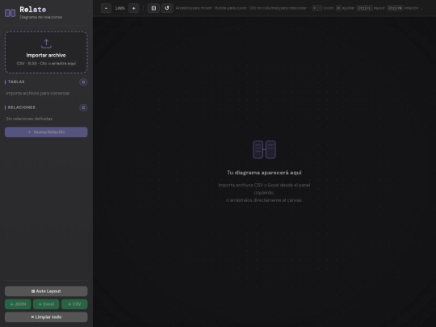
Task: Click the zoom in plus button
Action: point(134,8)
